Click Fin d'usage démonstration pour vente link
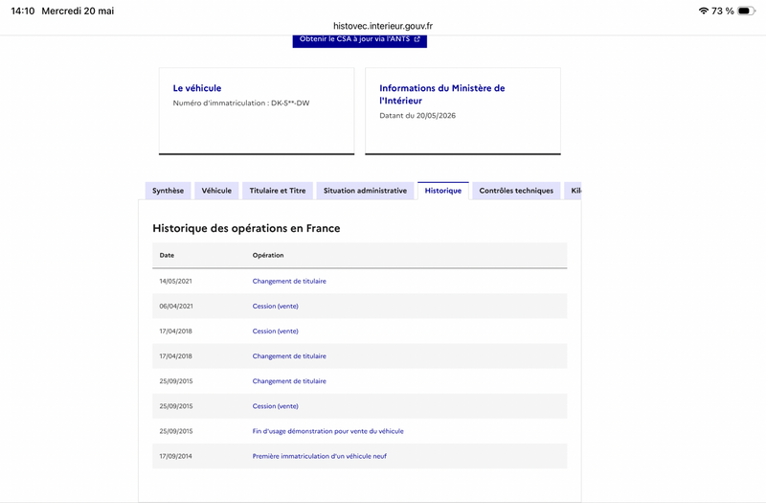This screenshot has height=503, width=766. pos(327,431)
